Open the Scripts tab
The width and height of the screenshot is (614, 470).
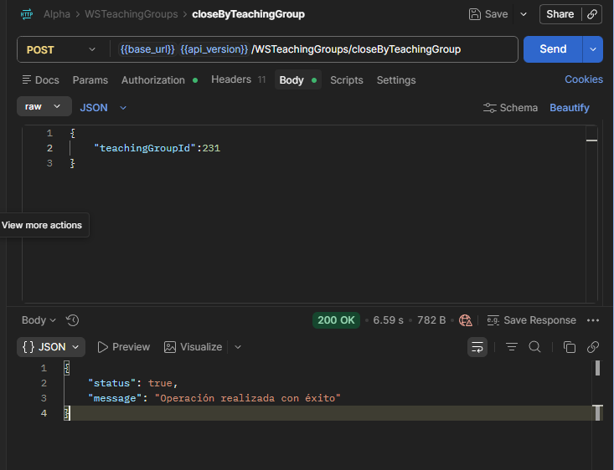point(347,80)
